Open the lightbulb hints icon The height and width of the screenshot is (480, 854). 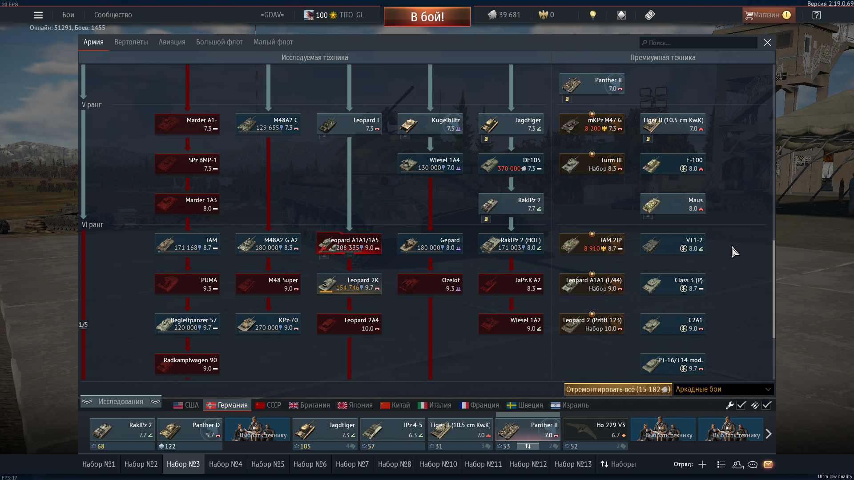click(593, 15)
